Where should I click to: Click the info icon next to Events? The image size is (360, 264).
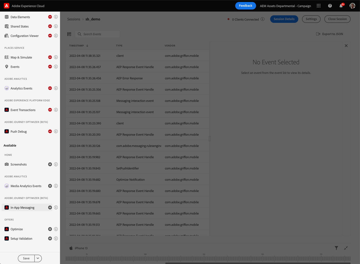(x=56, y=67)
